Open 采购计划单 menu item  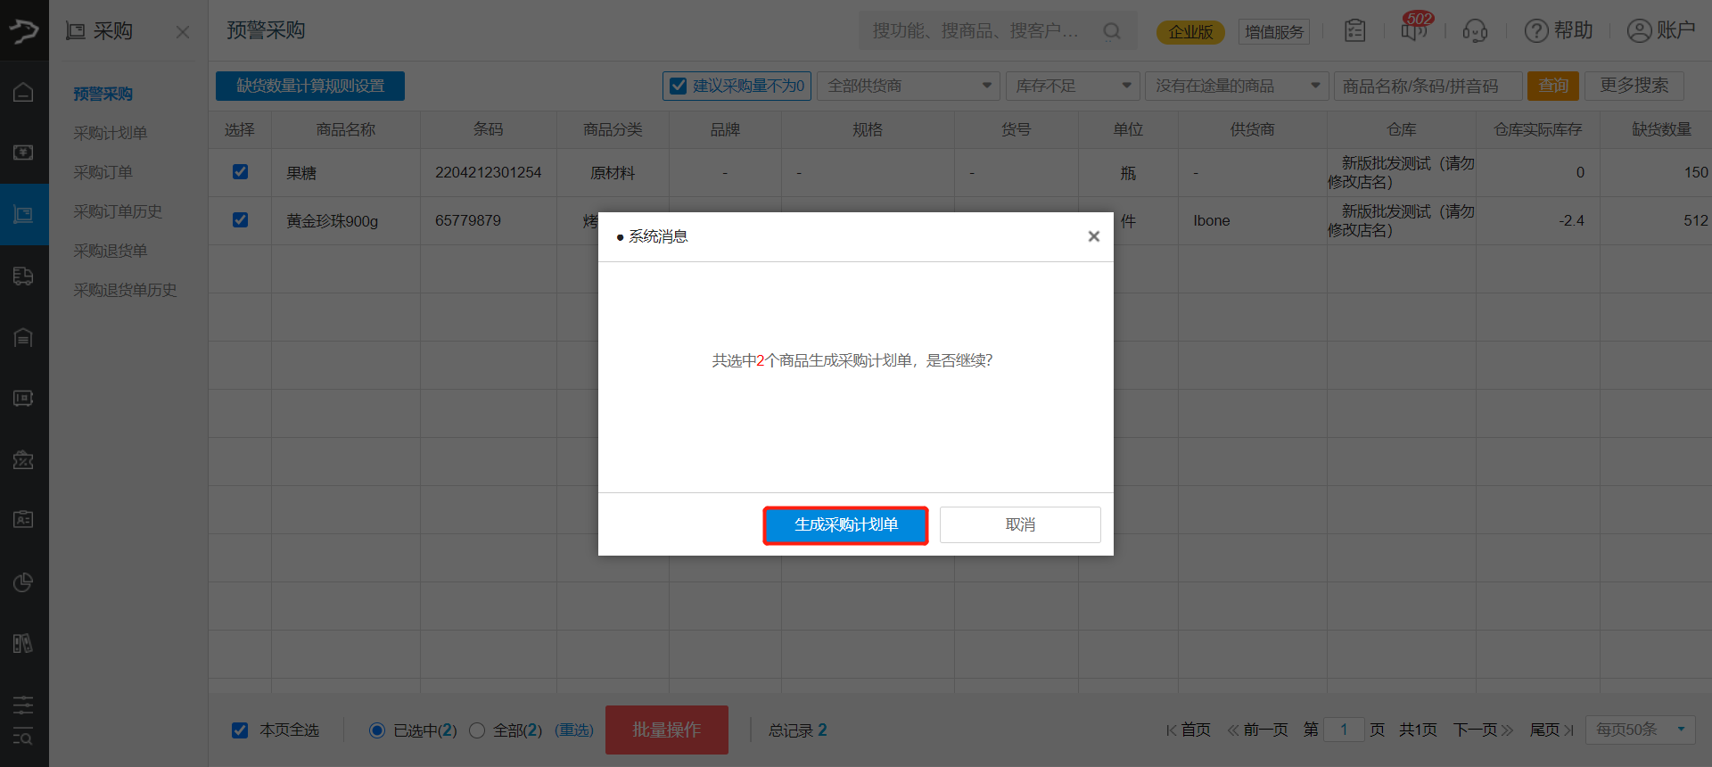pyautogui.click(x=110, y=133)
